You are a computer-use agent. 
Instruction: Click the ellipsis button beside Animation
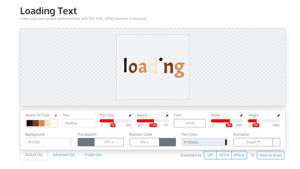pyautogui.click(x=276, y=142)
